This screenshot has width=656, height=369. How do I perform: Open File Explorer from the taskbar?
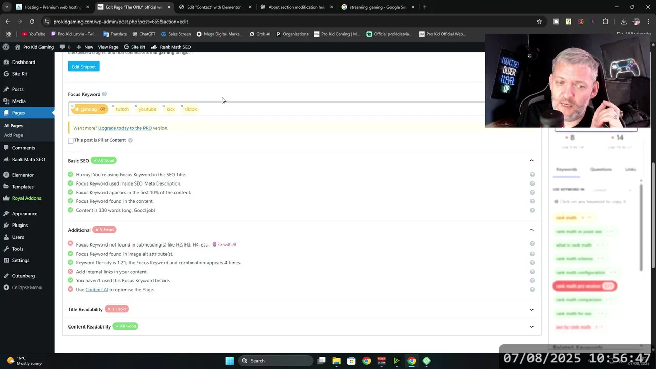tap(336, 361)
